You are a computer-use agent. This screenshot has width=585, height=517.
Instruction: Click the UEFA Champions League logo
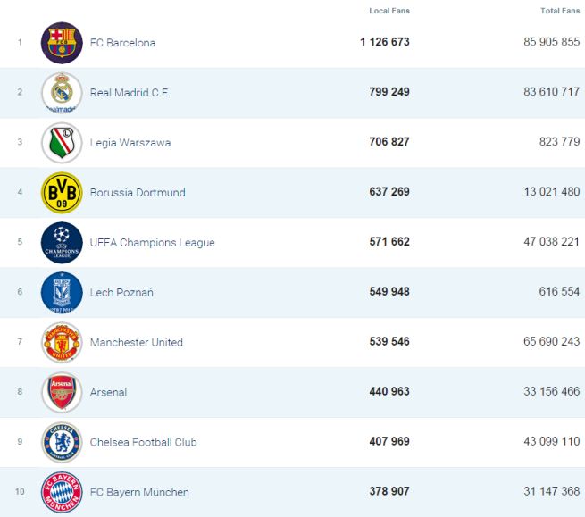62,242
